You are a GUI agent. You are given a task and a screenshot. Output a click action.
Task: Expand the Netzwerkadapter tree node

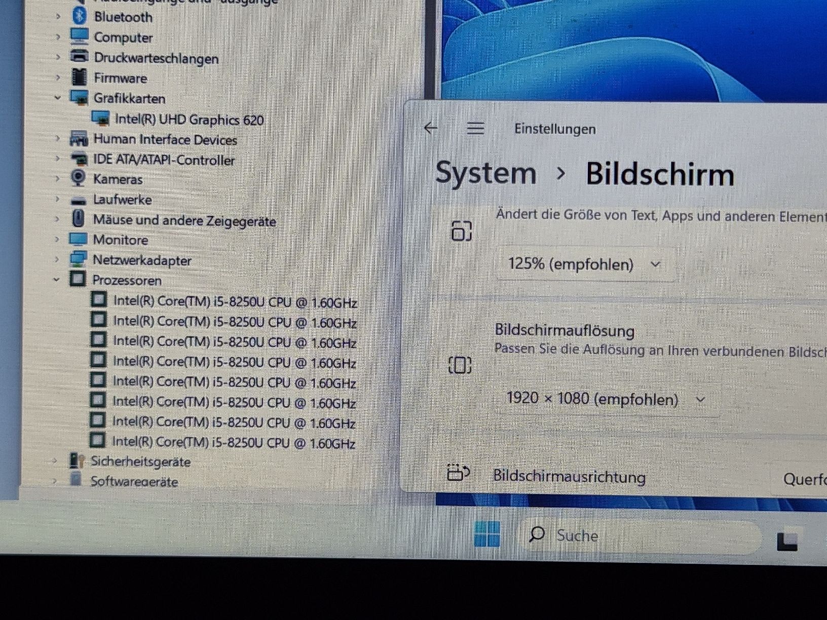click(x=57, y=259)
